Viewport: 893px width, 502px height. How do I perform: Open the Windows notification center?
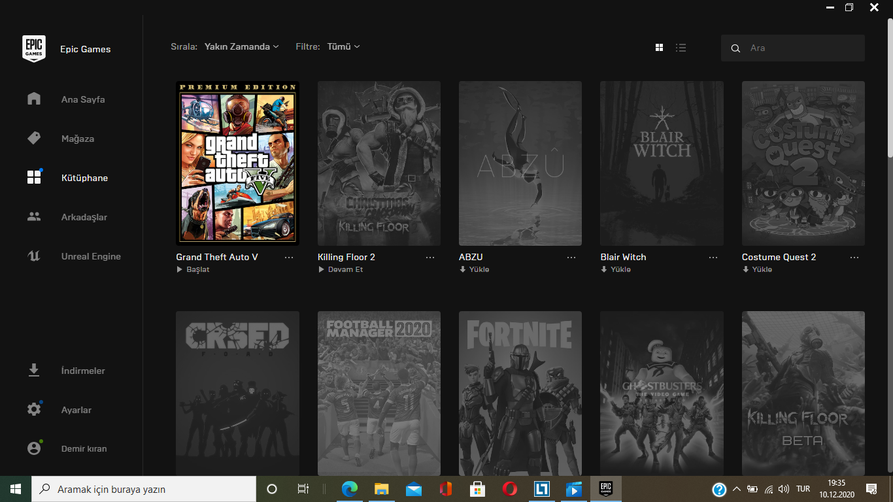(871, 489)
